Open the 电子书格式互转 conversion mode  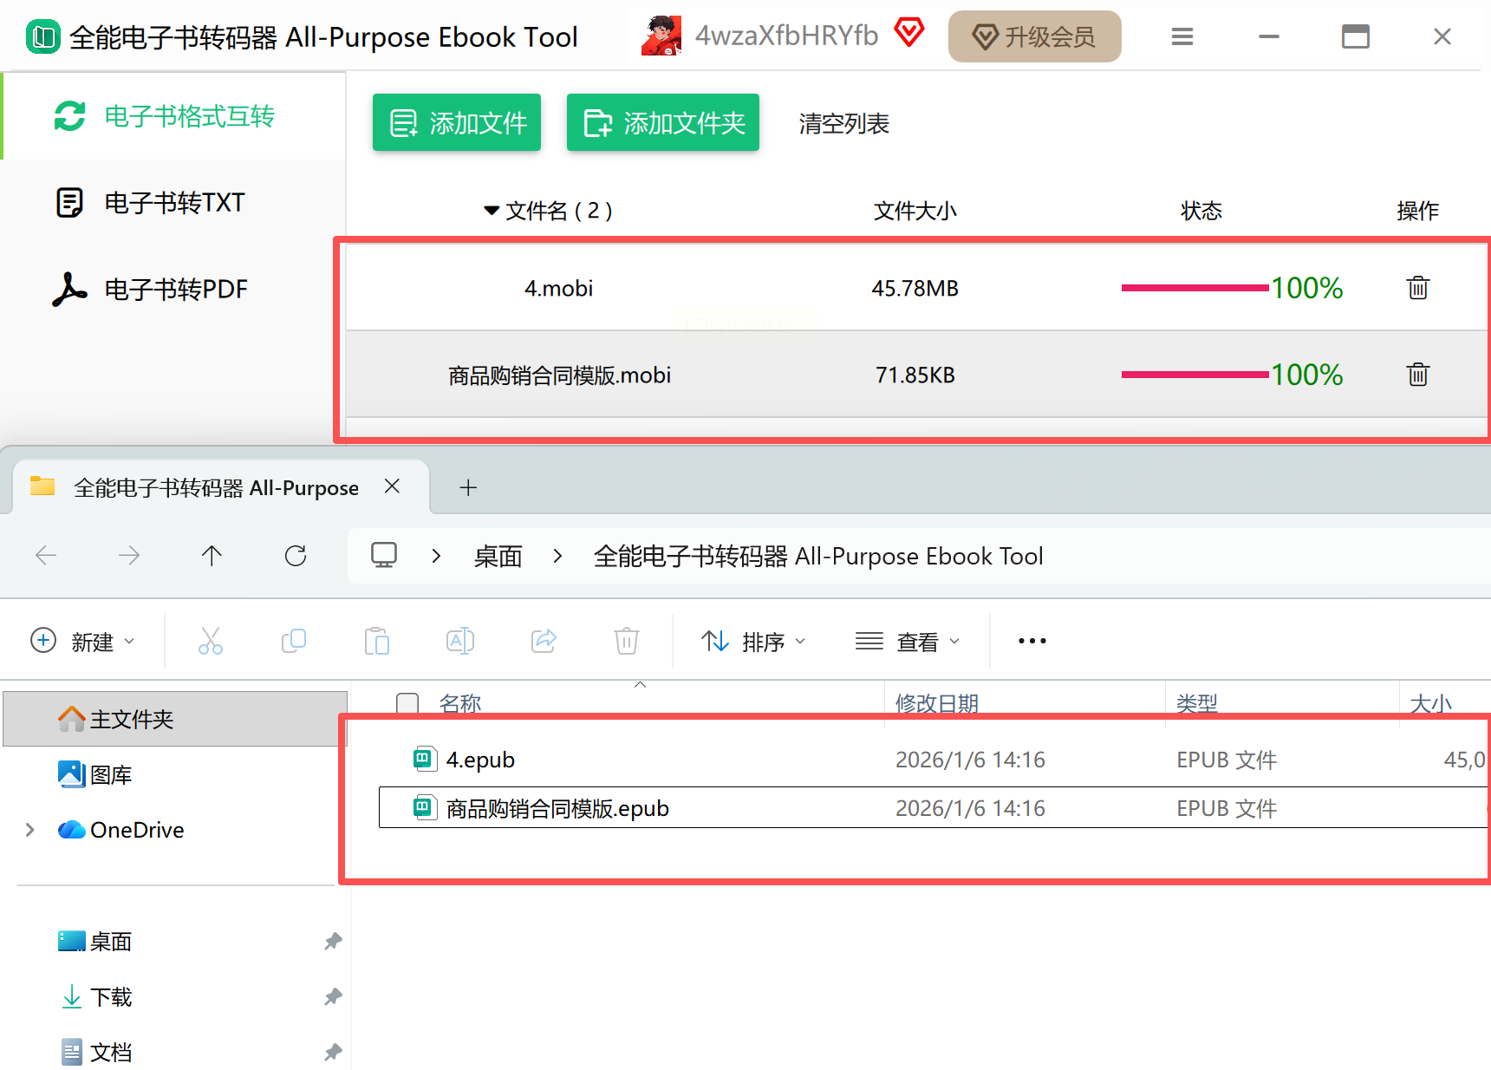coord(173,116)
